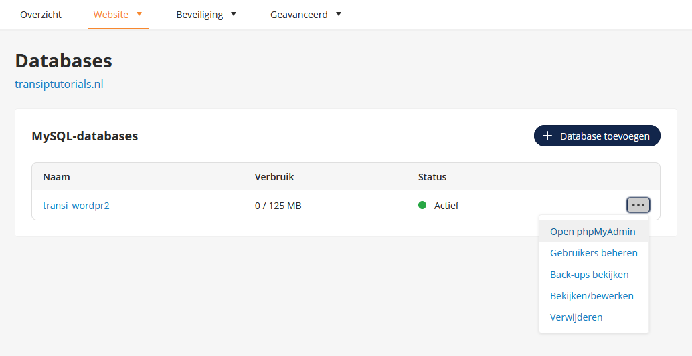The width and height of the screenshot is (692, 356).
Task: Click the 0 / 125 MB usage value
Action: pos(278,205)
